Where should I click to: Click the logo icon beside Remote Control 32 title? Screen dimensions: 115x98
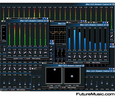pos(114,71)
